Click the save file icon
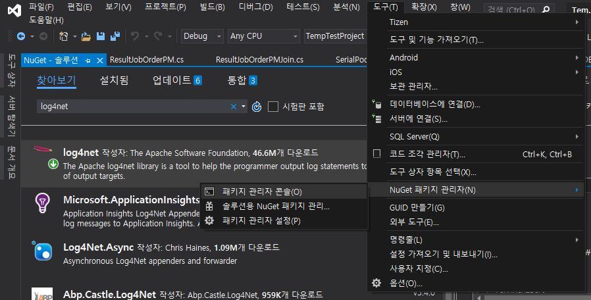Image resolution: width=591 pixels, height=300 pixels. [101, 36]
